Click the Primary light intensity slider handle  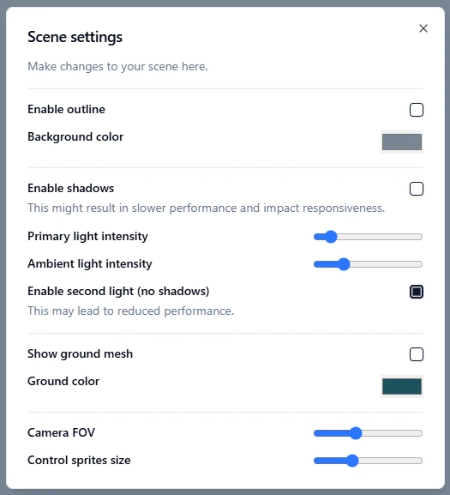click(x=331, y=237)
